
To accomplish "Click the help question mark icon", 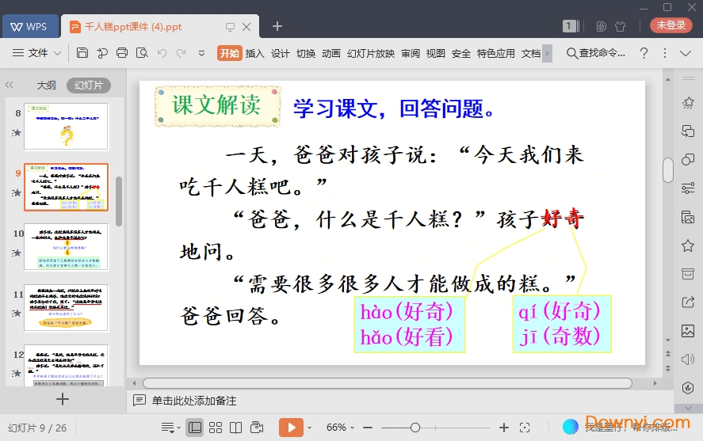I will [x=644, y=53].
